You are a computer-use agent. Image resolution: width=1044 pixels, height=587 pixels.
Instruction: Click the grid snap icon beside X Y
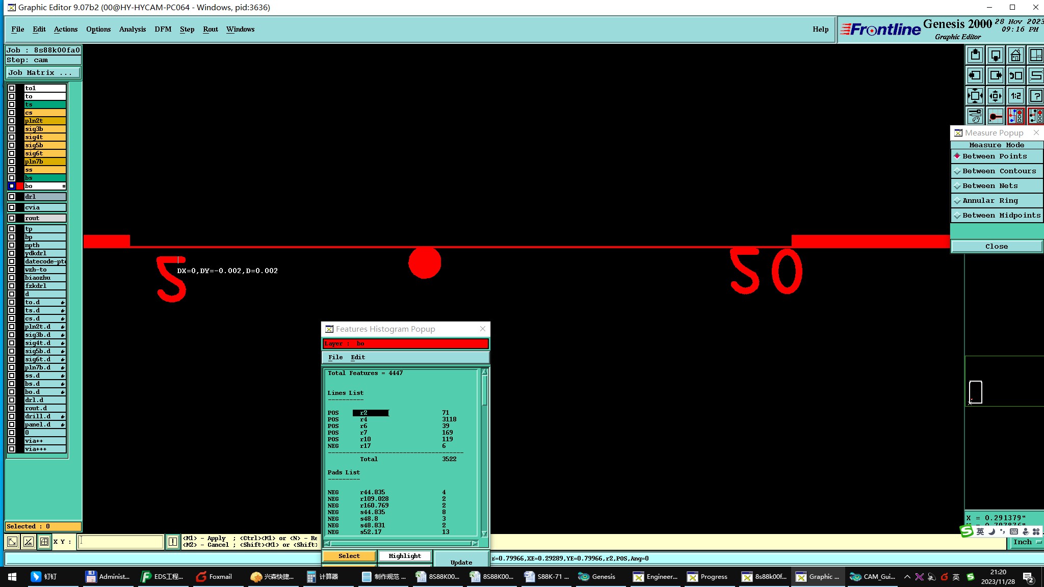tap(44, 542)
